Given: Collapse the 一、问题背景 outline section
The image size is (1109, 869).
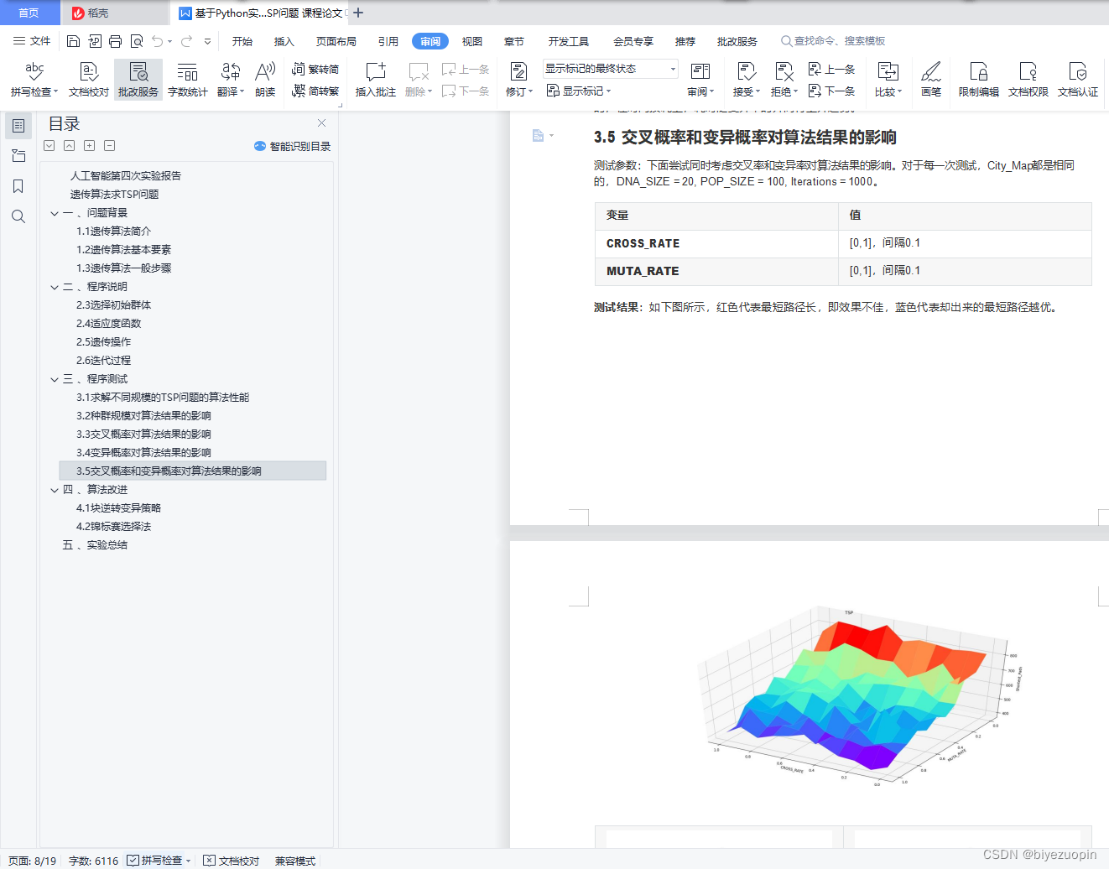Looking at the screenshot, I should click(55, 213).
